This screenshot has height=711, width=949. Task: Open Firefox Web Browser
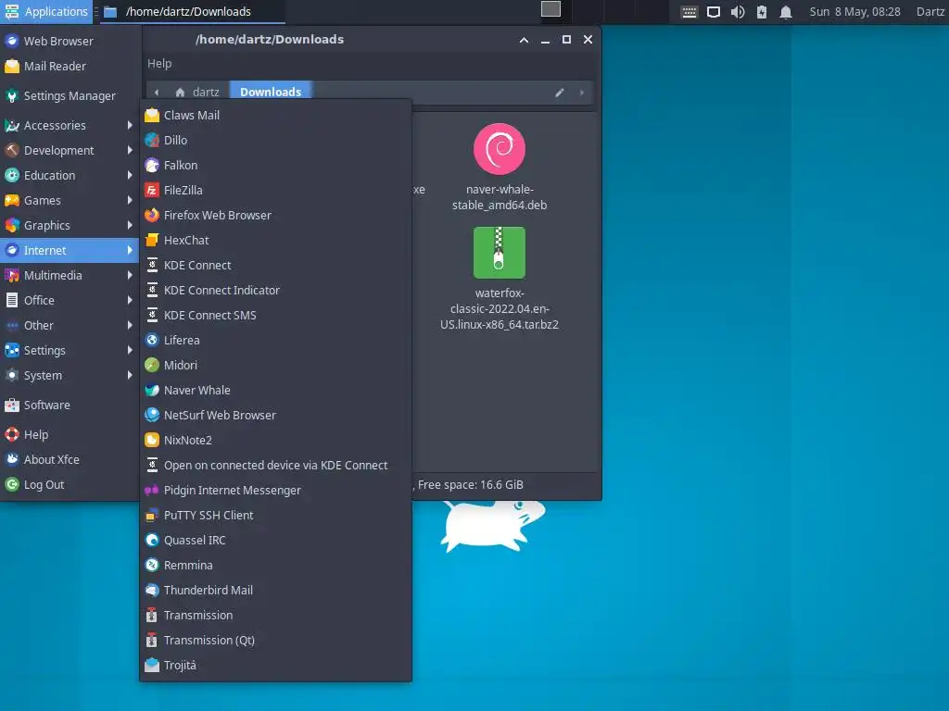tap(275, 215)
